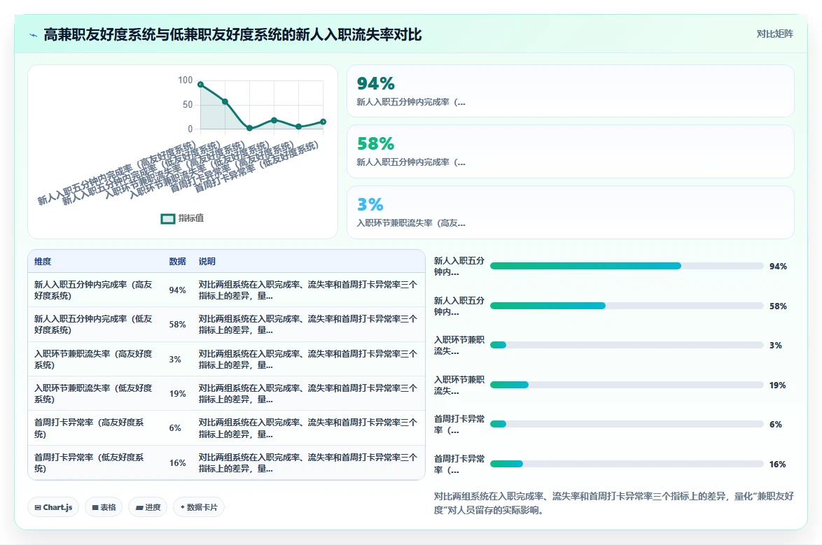Click the 数据 column header
822x545 pixels.
[177, 262]
